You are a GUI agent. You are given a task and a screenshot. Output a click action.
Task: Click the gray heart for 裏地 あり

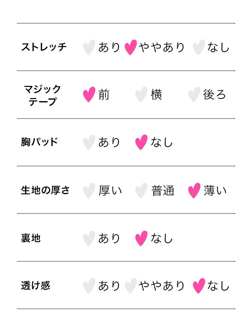pos(89,238)
